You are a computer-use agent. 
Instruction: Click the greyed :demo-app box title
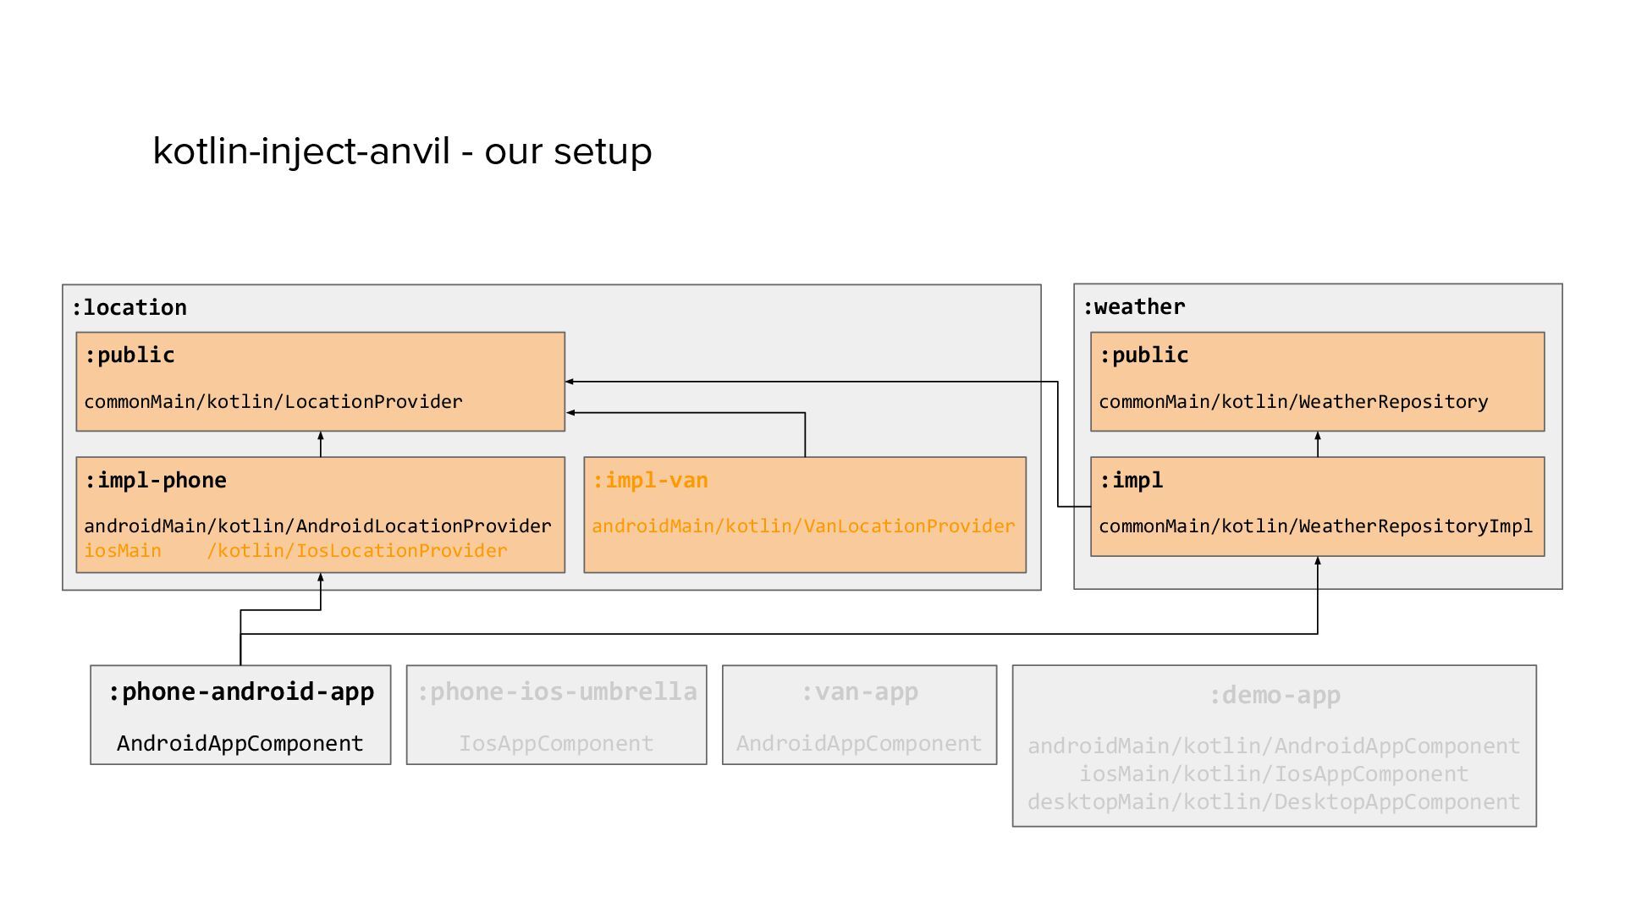pyautogui.click(x=1274, y=695)
